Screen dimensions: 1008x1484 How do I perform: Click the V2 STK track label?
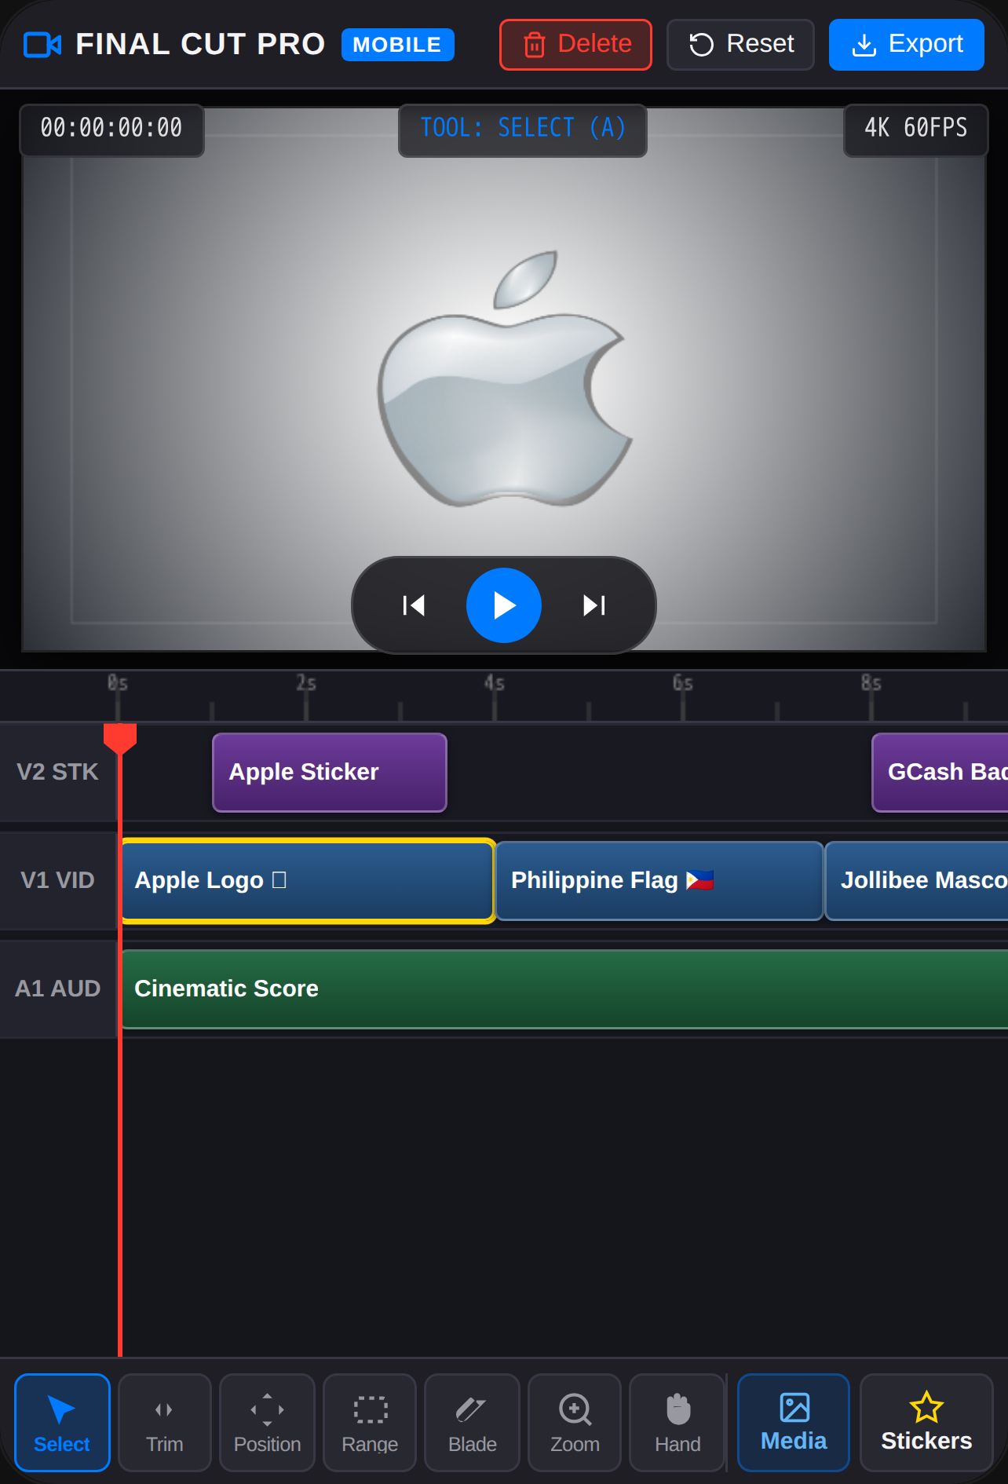[58, 772]
